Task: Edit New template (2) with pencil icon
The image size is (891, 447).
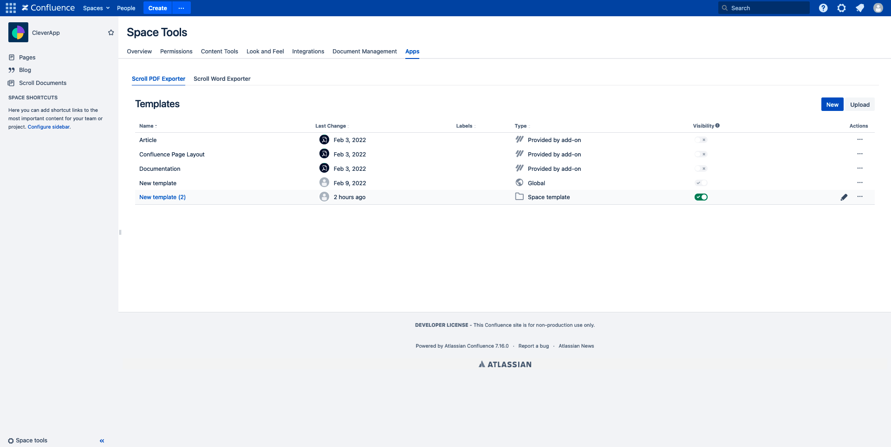Action: pyautogui.click(x=844, y=197)
